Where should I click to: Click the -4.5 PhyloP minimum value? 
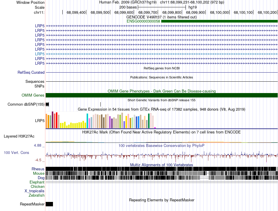pos(38,160)
